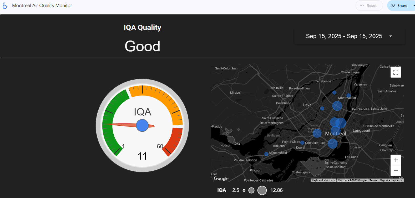Viewport: 415px width, 198px height.
Task: Click the blue bubble near Montréal-Est
Action: point(348,95)
